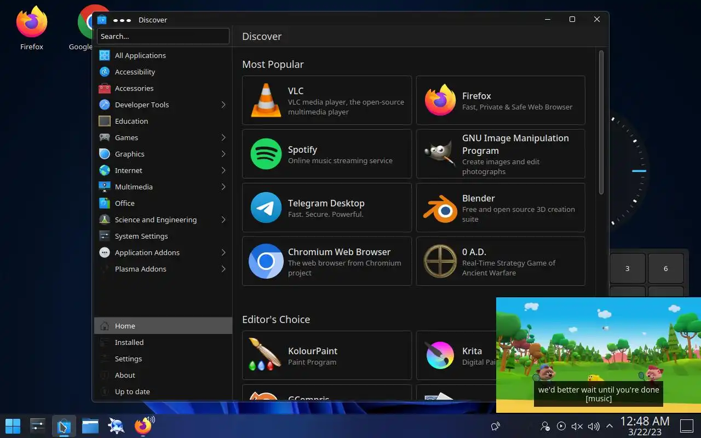Expand the Science and Engineering chevron

click(x=223, y=220)
